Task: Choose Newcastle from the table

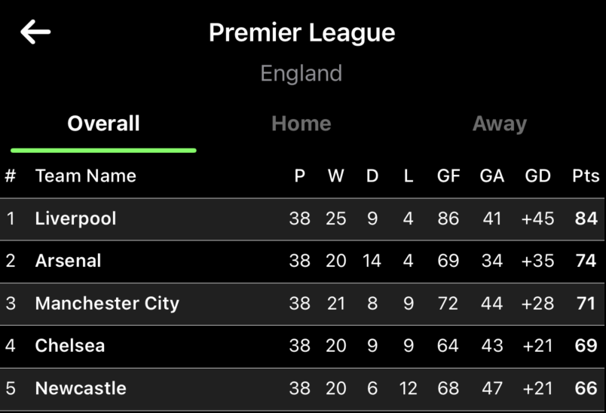Action: click(81, 389)
